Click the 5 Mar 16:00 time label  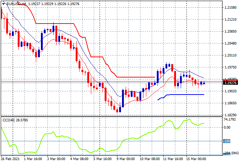click(x=102, y=159)
